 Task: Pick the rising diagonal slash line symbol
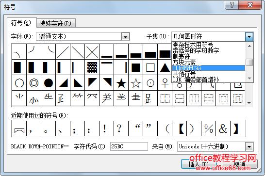coord(63,52)
